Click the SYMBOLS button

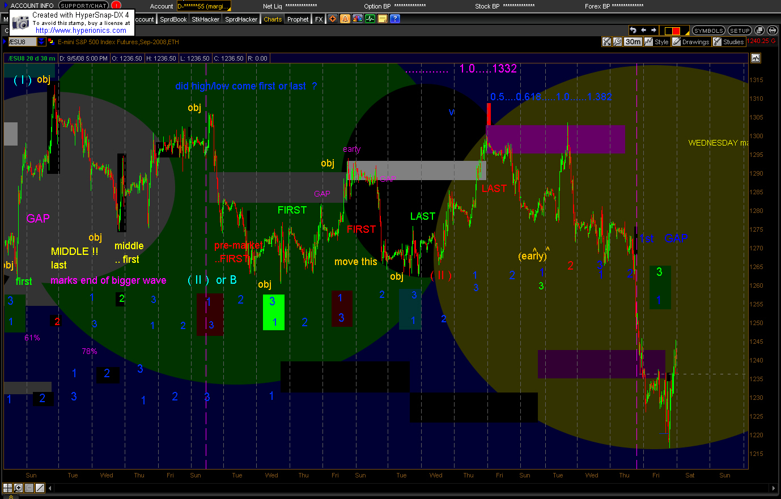pyautogui.click(x=708, y=31)
